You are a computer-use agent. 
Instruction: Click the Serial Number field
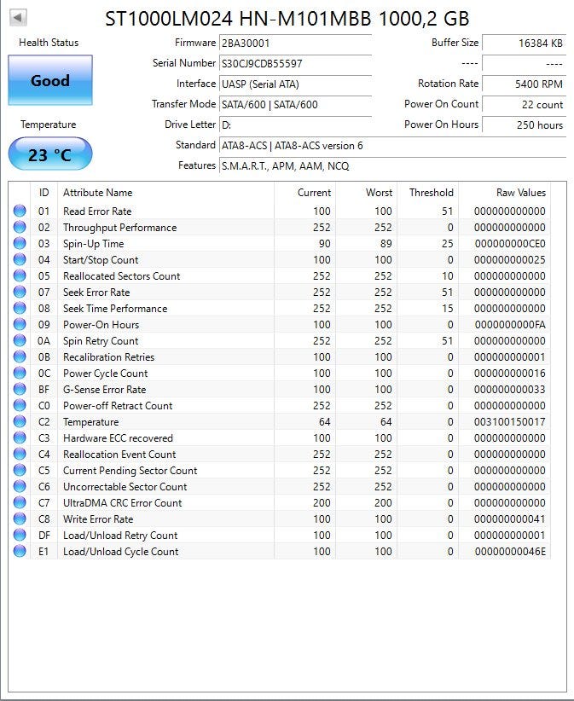[294, 63]
